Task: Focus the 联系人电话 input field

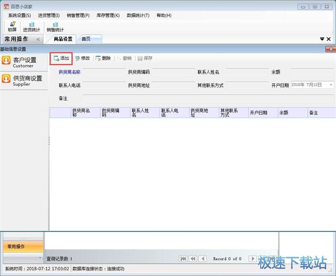Action: [104, 85]
